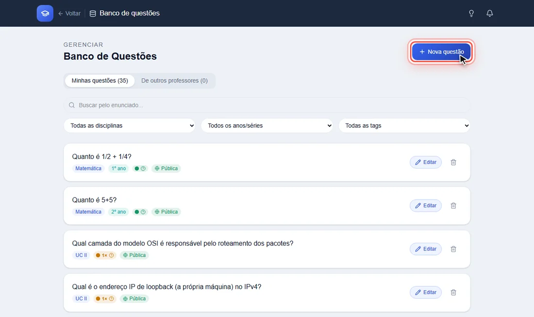Click the 2º ano tag
This screenshot has width=534, height=317.
point(118,212)
